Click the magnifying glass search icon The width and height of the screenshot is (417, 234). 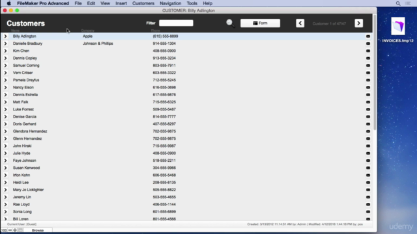coord(230,23)
